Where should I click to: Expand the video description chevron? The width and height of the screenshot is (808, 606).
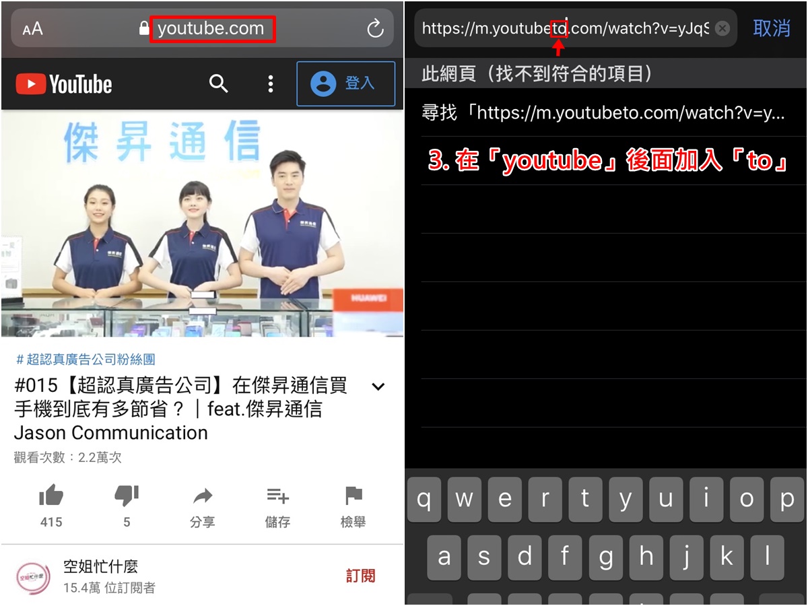click(x=378, y=386)
